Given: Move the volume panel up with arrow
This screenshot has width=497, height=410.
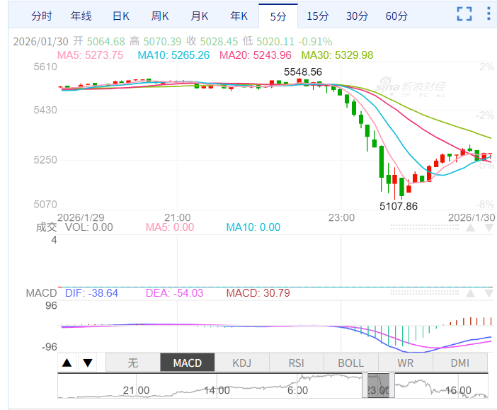Looking at the screenshot, I should (x=470, y=227).
